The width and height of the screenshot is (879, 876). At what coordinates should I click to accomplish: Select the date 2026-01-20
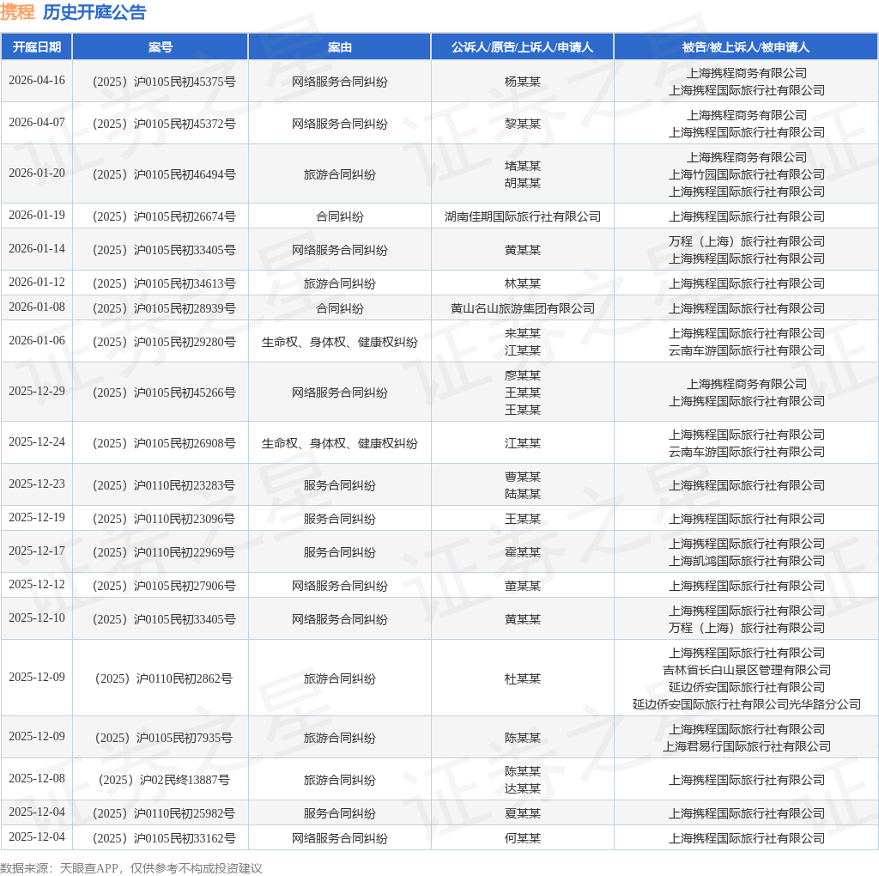click(37, 173)
